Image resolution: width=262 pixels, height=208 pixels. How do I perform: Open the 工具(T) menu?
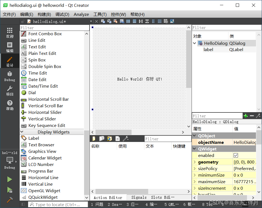[100, 14]
